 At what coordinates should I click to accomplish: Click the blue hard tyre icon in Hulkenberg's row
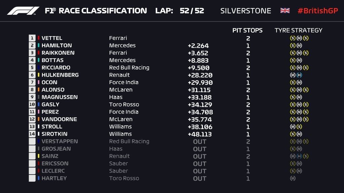click(299, 75)
